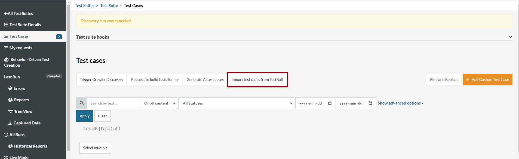Open Historical Reports in sidebar

click(30, 146)
